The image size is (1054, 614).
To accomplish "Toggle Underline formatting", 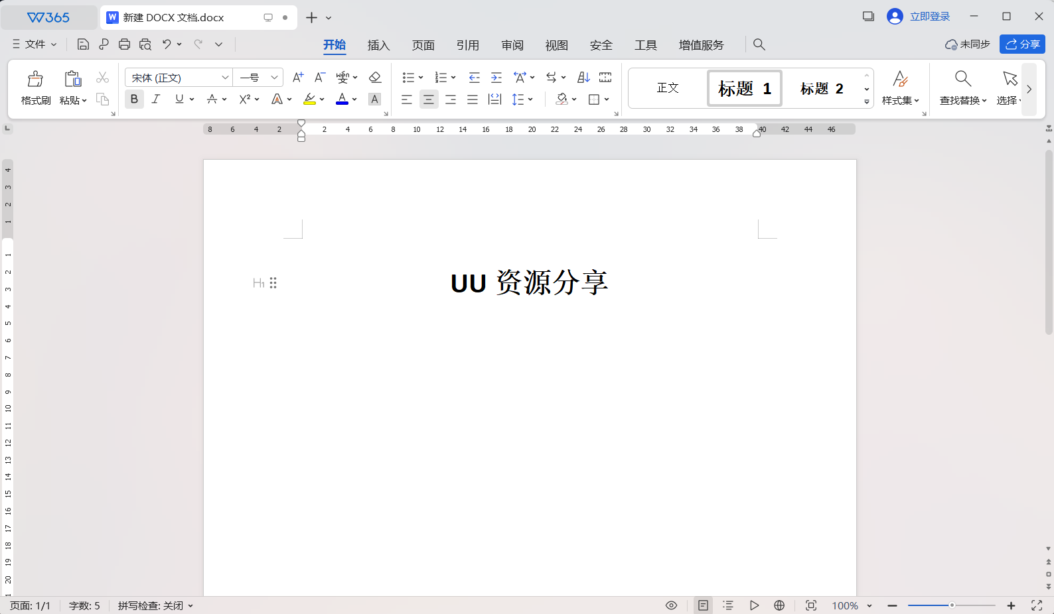I will (x=179, y=99).
